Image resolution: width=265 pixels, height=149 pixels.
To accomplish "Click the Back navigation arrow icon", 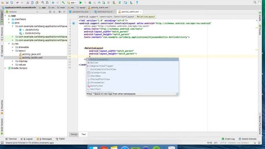I will [53, 2].
